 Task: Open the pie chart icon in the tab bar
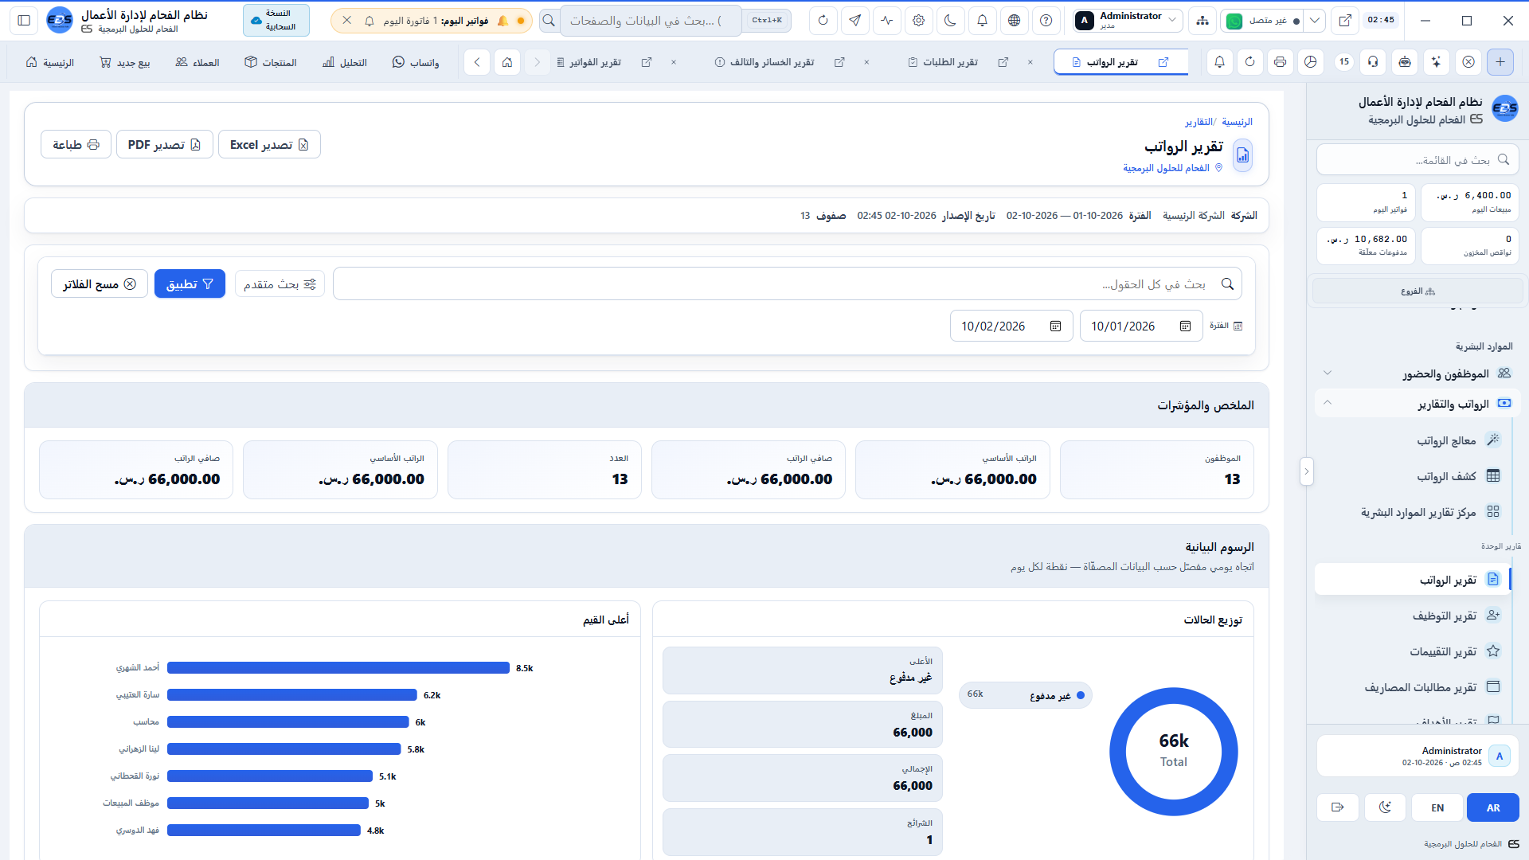coord(1310,62)
